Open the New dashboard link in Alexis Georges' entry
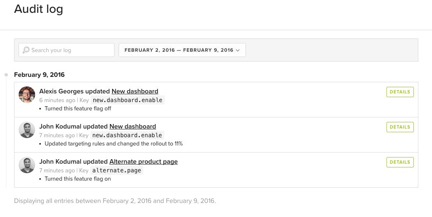The height and width of the screenshot is (217, 432). [135, 91]
